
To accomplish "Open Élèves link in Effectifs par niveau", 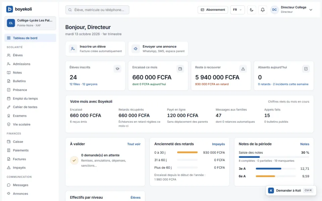I will tap(136, 198).
